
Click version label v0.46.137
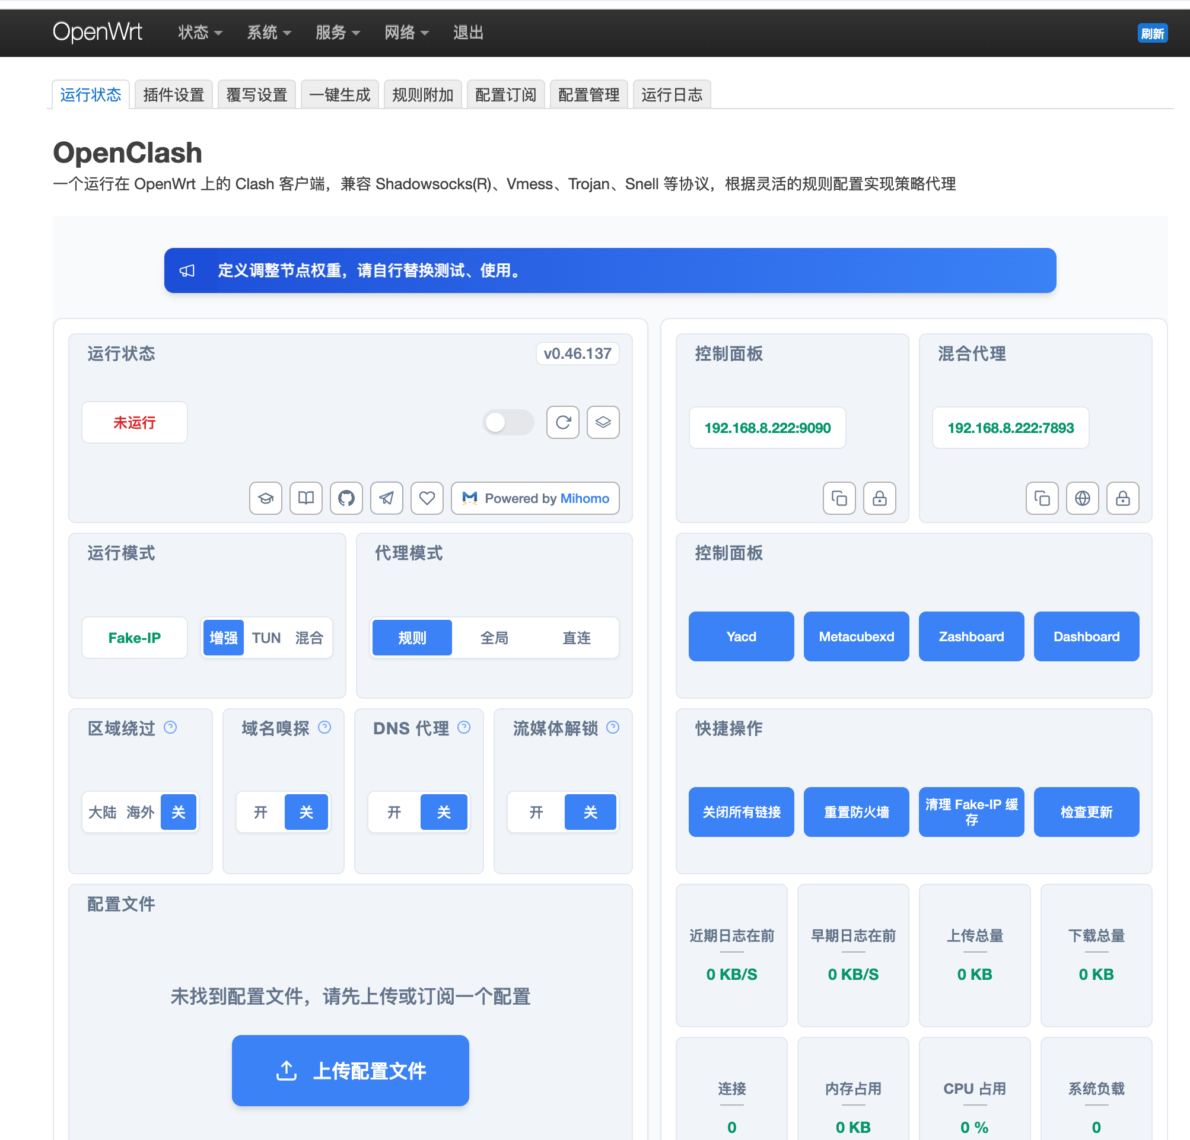tap(577, 354)
